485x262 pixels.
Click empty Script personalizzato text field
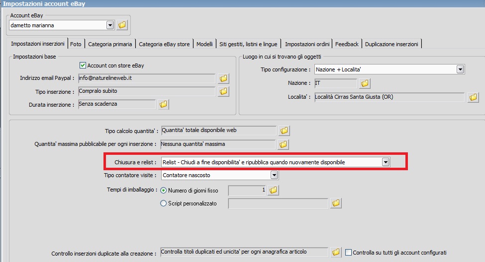coord(278,203)
